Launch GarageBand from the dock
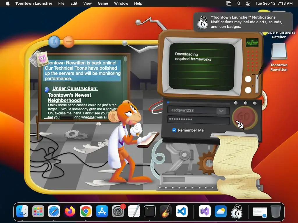The height and width of the screenshot is (223, 298). click(x=166, y=211)
